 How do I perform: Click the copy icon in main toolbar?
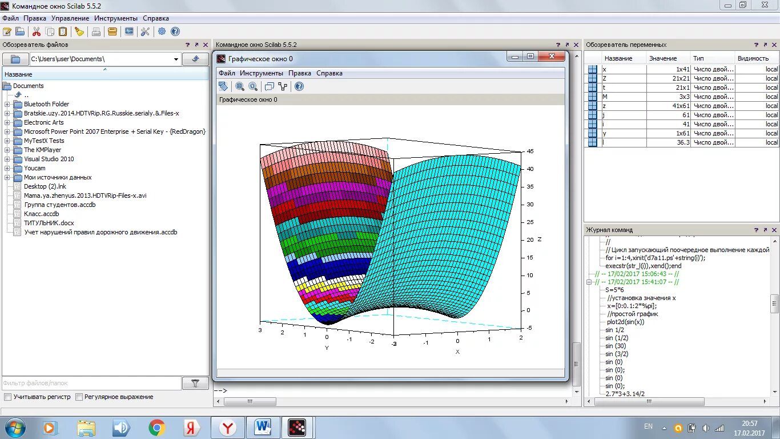pyautogui.click(x=50, y=31)
